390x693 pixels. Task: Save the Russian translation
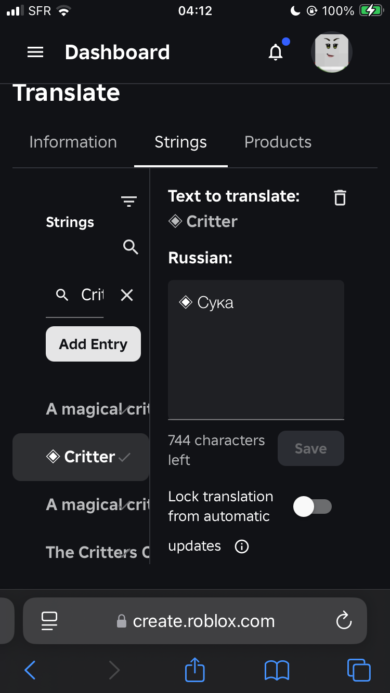[x=310, y=448]
